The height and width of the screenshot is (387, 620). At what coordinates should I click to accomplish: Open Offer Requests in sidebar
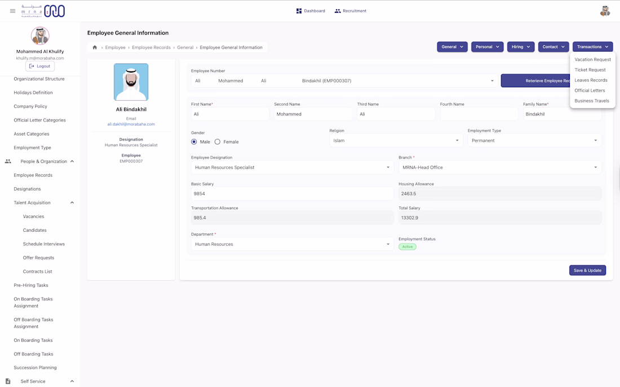(39, 258)
